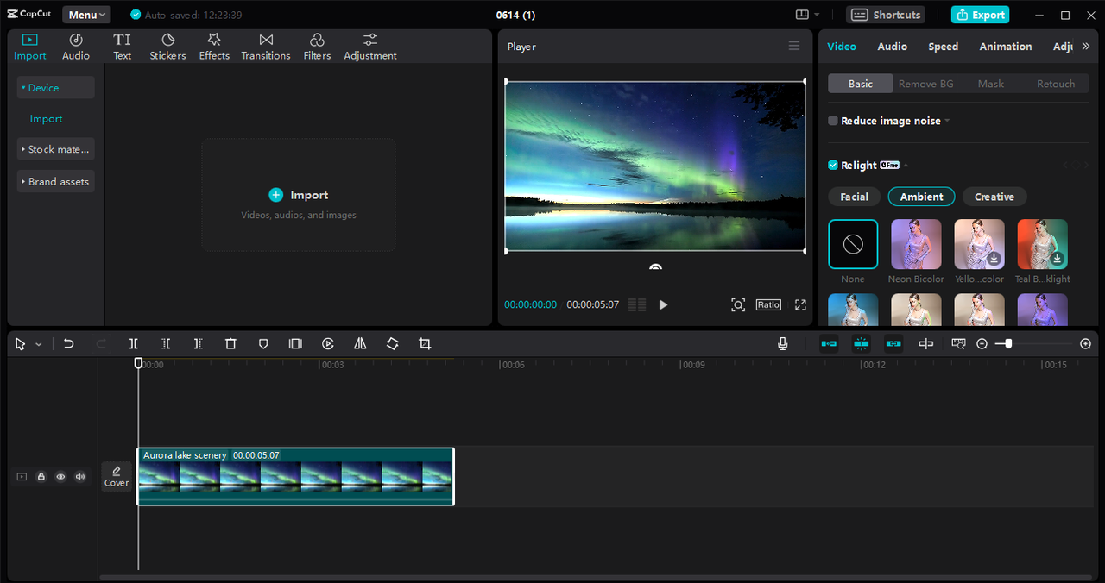Image resolution: width=1105 pixels, height=583 pixels.
Task: Undo the last editing action
Action: pyautogui.click(x=68, y=343)
